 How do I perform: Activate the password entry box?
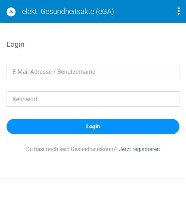tap(93, 99)
